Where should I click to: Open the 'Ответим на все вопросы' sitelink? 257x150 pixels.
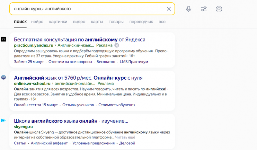pyautogui.click(x=70, y=62)
